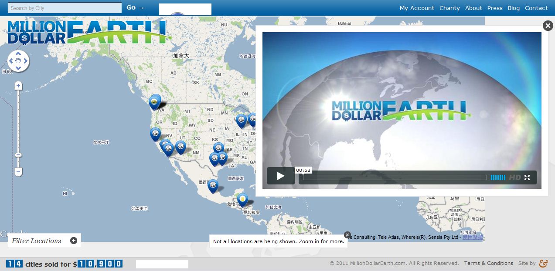Open the My Account page
The image size is (555, 271).
pos(417,8)
